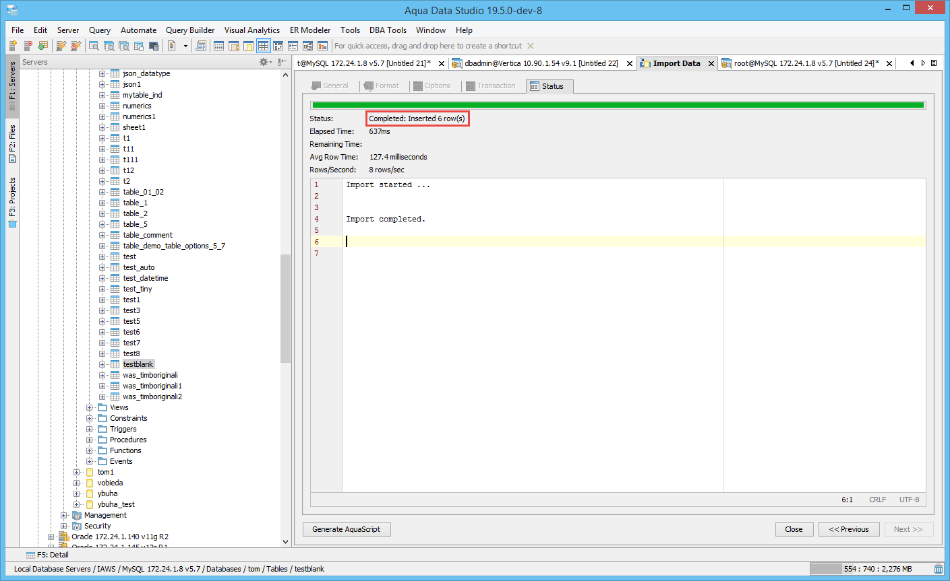Expand the Security node
The image size is (950, 581).
(x=64, y=526)
